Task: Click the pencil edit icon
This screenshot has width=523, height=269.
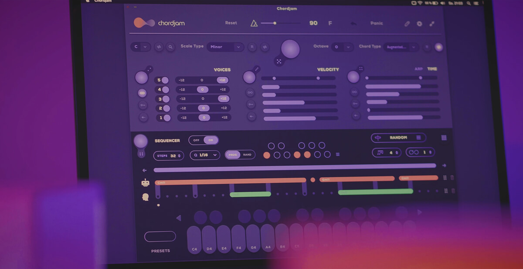Action: (x=407, y=24)
